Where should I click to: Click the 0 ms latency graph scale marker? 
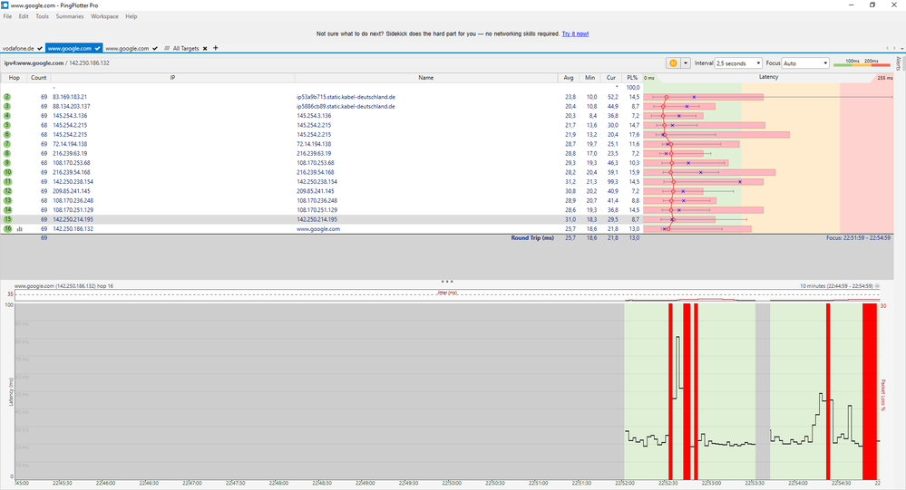point(649,78)
